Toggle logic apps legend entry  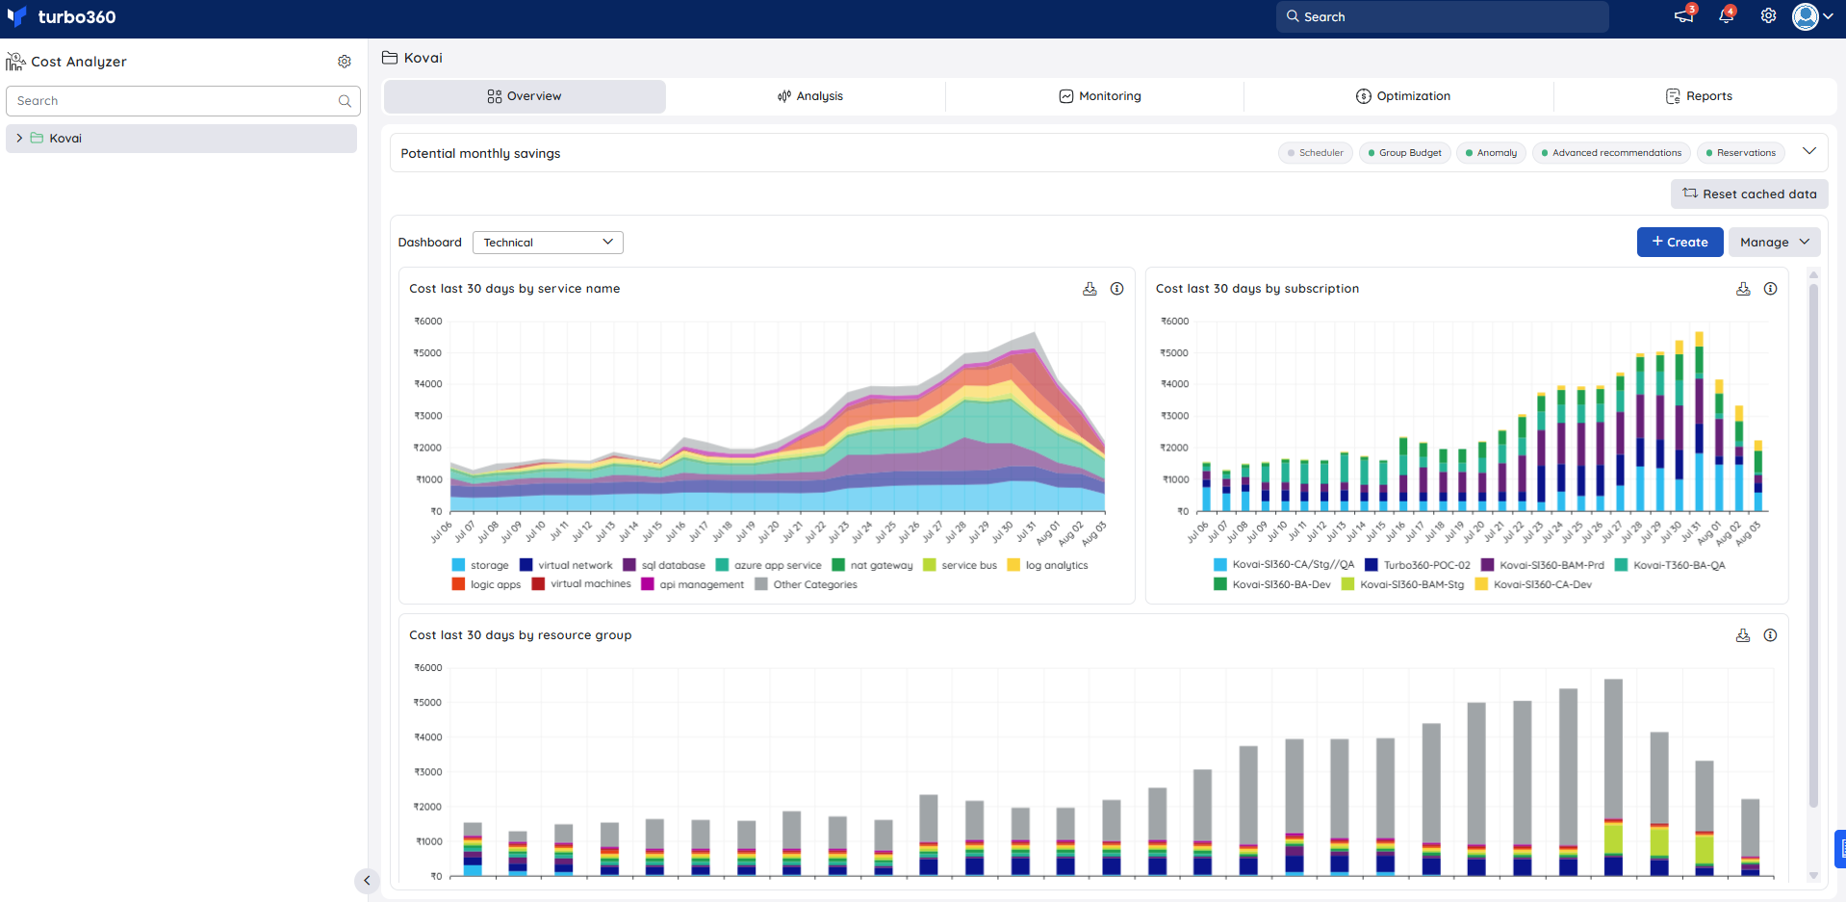pyautogui.click(x=486, y=584)
